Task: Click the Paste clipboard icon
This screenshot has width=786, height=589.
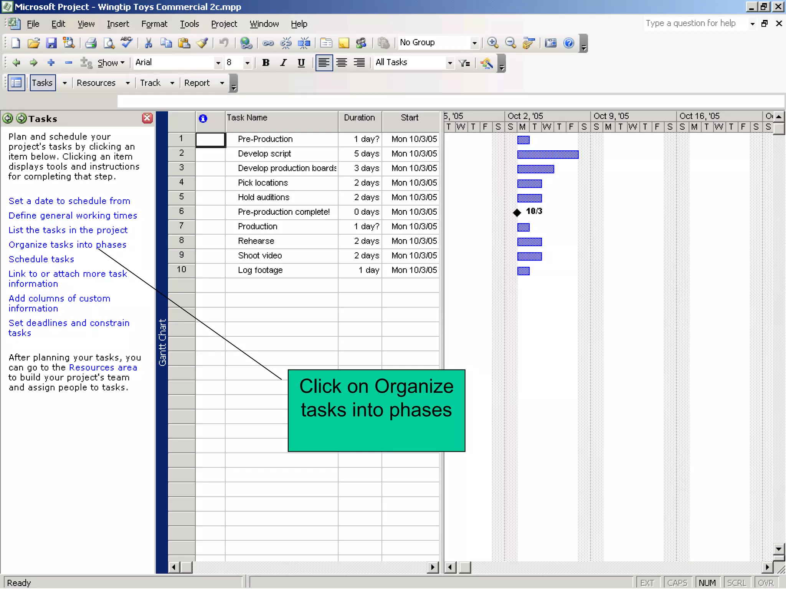Action: (184, 43)
